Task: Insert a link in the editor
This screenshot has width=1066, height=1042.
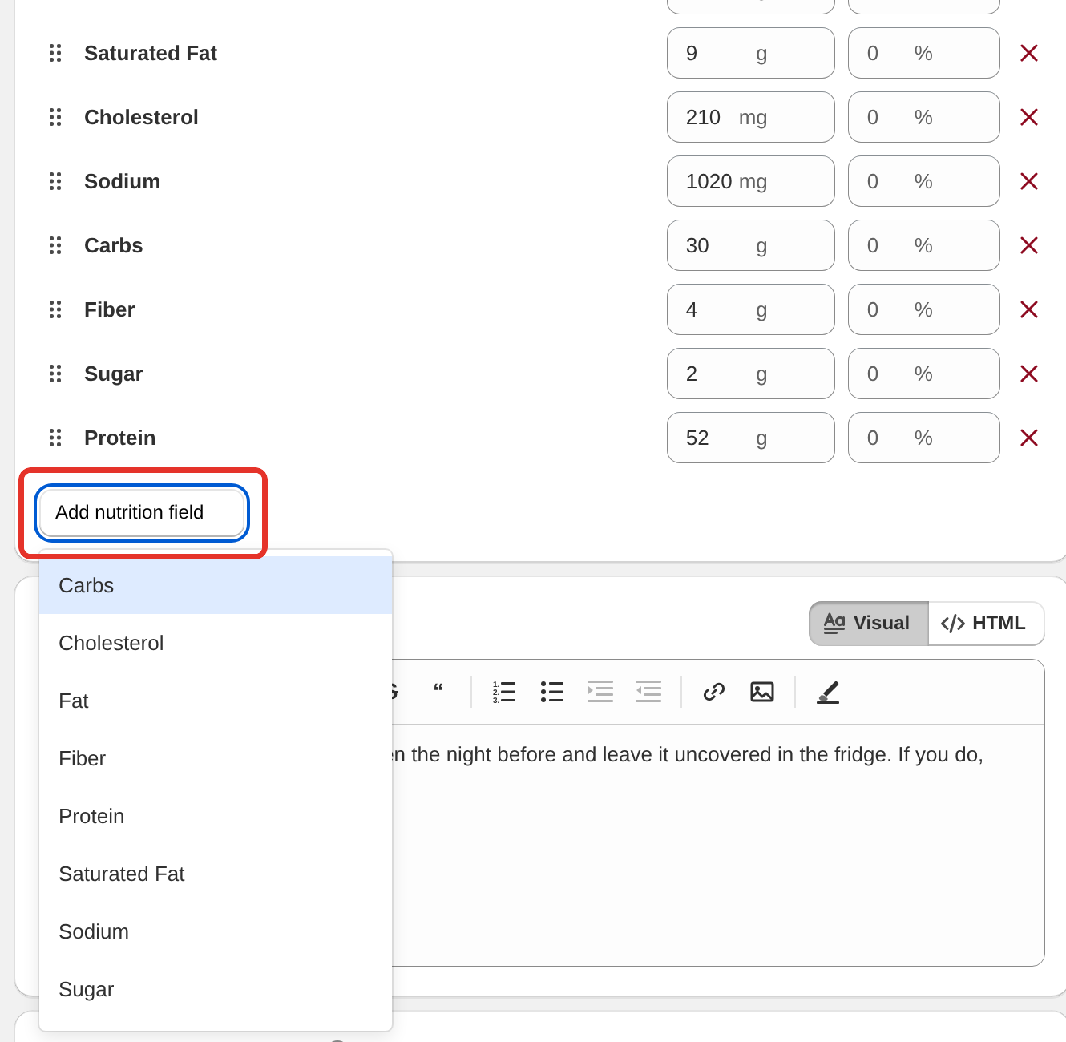Action: pos(714,692)
